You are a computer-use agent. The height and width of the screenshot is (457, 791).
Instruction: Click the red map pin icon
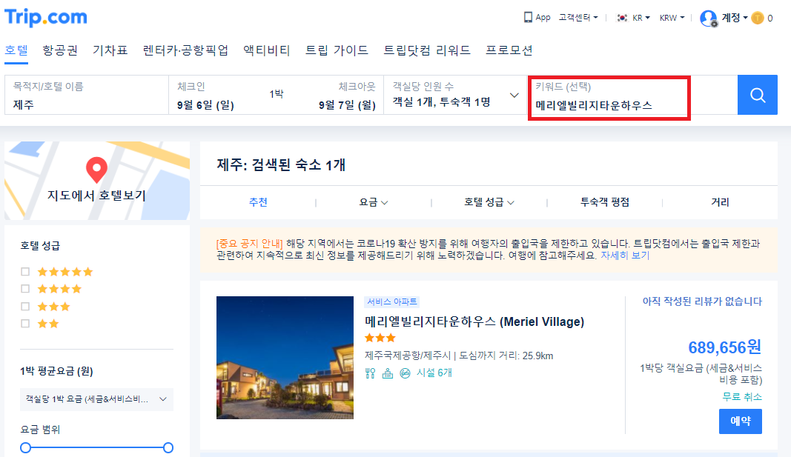[96, 170]
